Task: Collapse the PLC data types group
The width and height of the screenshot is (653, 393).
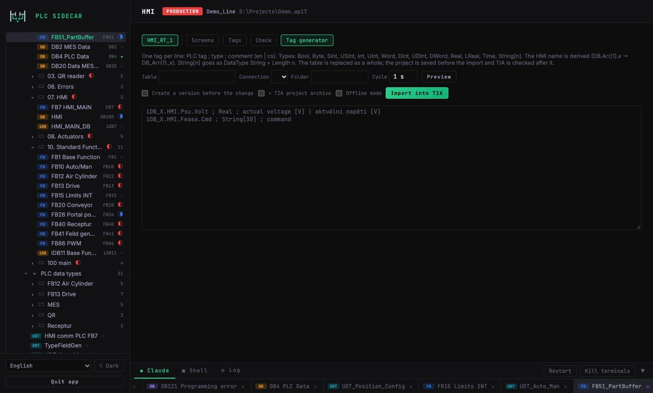Action: [34, 274]
